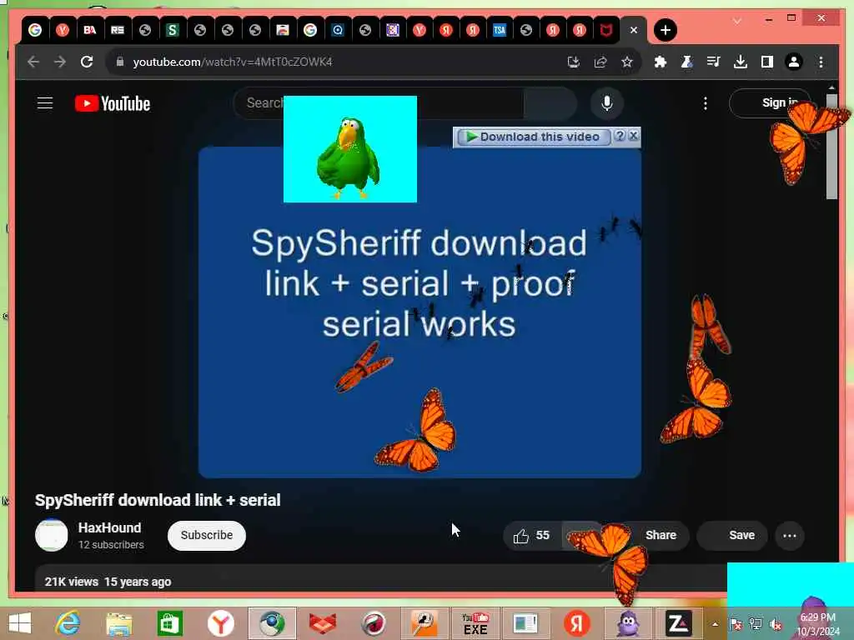
Task: Click the install app icon in address bar
Action: pyautogui.click(x=573, y=62)
